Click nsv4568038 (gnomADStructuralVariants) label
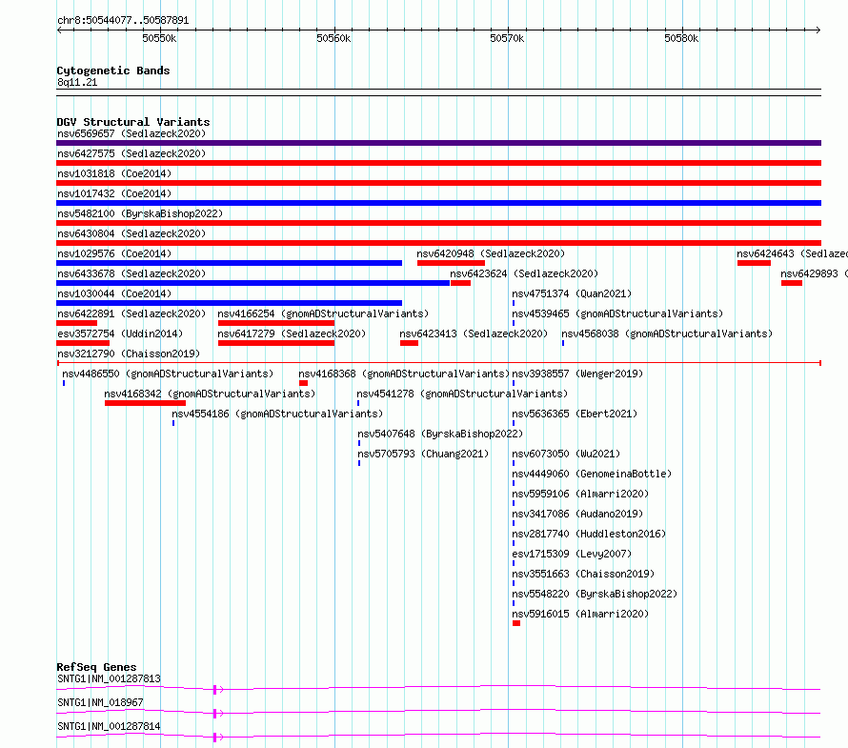Viewport: 848px width, 748px height. [667, 334]
